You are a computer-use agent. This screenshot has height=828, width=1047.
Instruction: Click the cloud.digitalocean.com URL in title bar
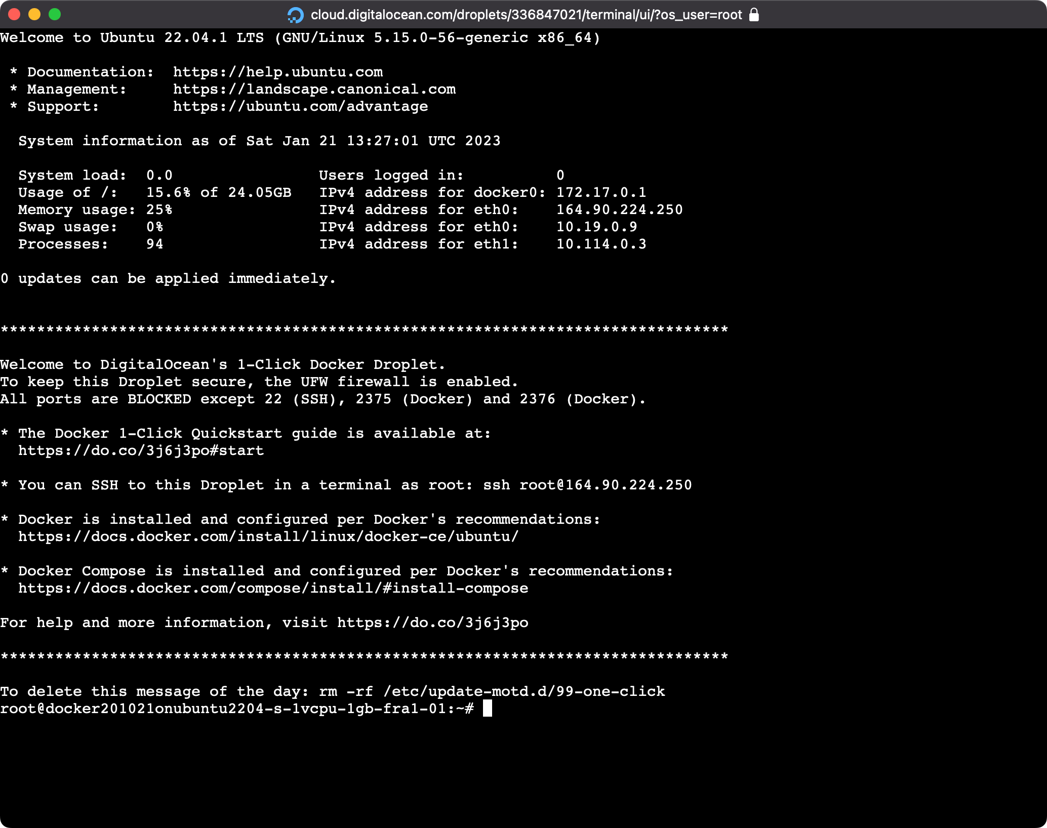pyautogui.click(x=526, y=15)
